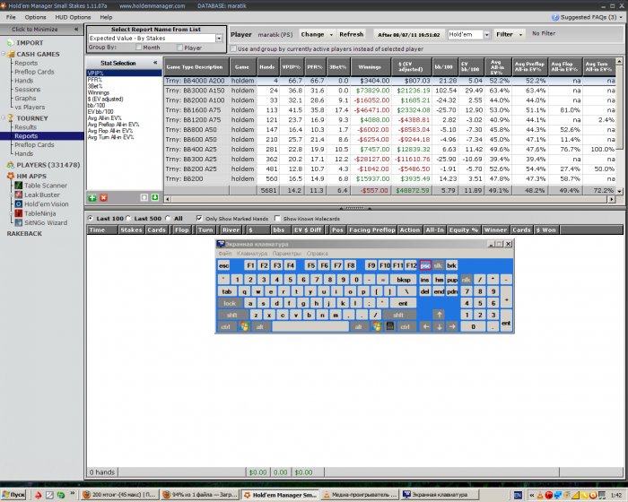Image resolution: width=628 pixels, height=502 pixels.
Task: Click the CASH GAMES folder icon
Action: pyautogui.click(x=11, y=54)
